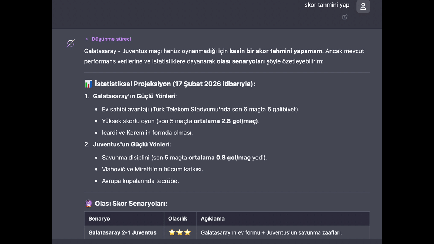Click the bar chart emoji icon

click(88, 84)
